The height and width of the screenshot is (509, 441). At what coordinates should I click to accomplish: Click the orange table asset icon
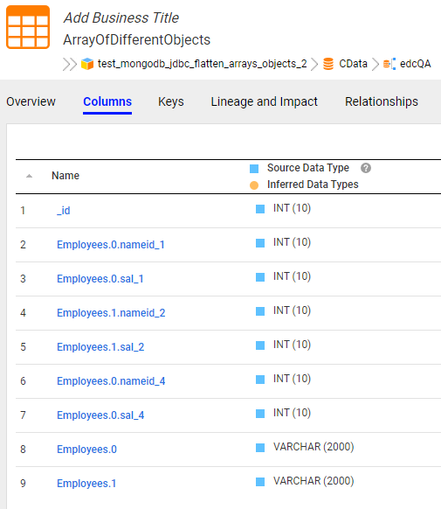pyautogui.click(x=28, y=27)
